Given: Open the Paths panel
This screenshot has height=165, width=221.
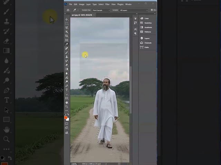Looking at the screenshot, I should (x=145, y=47).
